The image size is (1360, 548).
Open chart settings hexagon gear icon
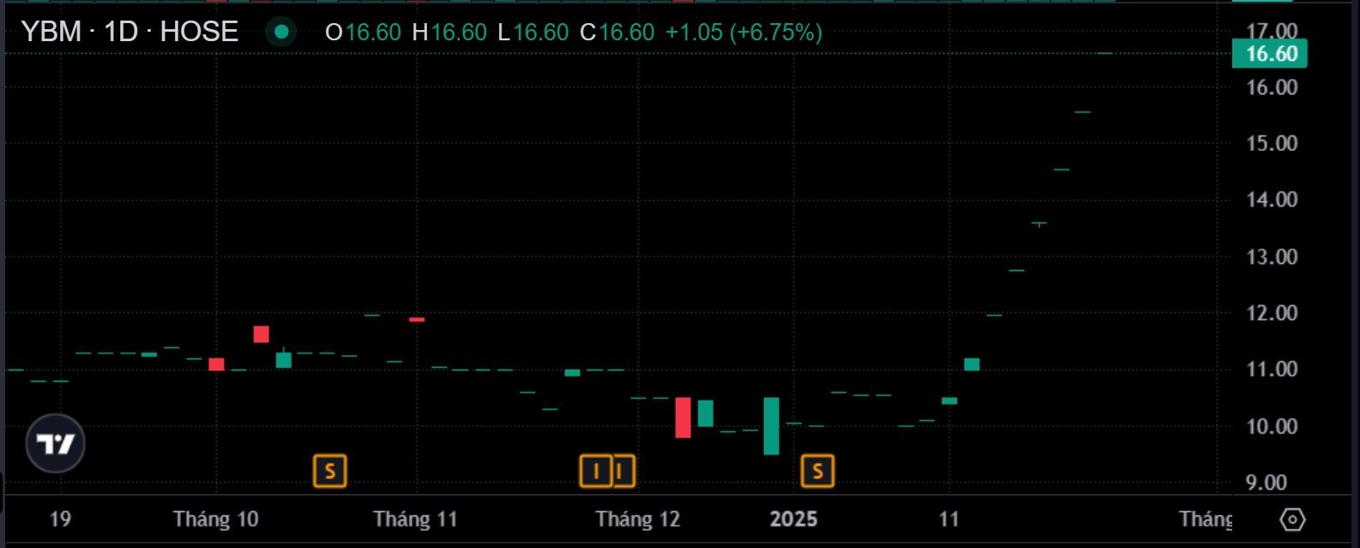click(1292, 520)
